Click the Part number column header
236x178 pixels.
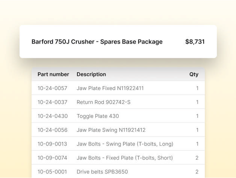point(53,75)
